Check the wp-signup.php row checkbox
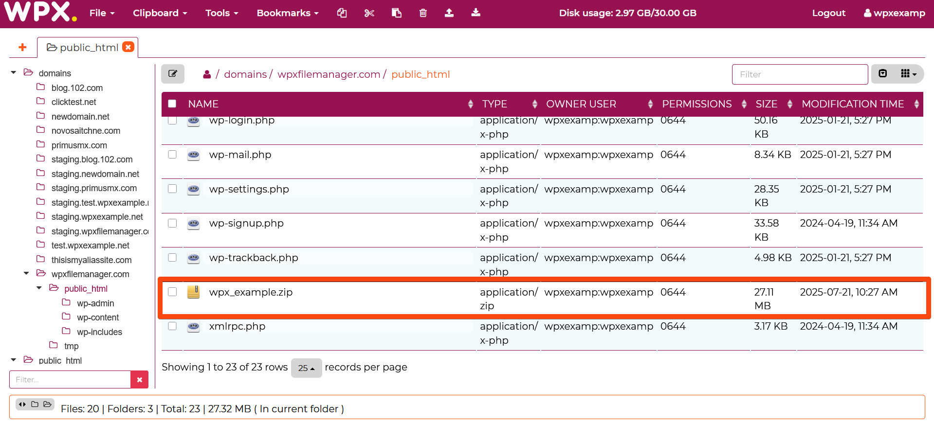Image resolution: width=934 pixels, height=423 pixels. [172, 223]
